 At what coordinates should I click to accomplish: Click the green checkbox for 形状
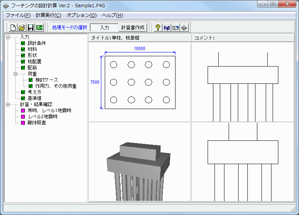coord(23,55)
